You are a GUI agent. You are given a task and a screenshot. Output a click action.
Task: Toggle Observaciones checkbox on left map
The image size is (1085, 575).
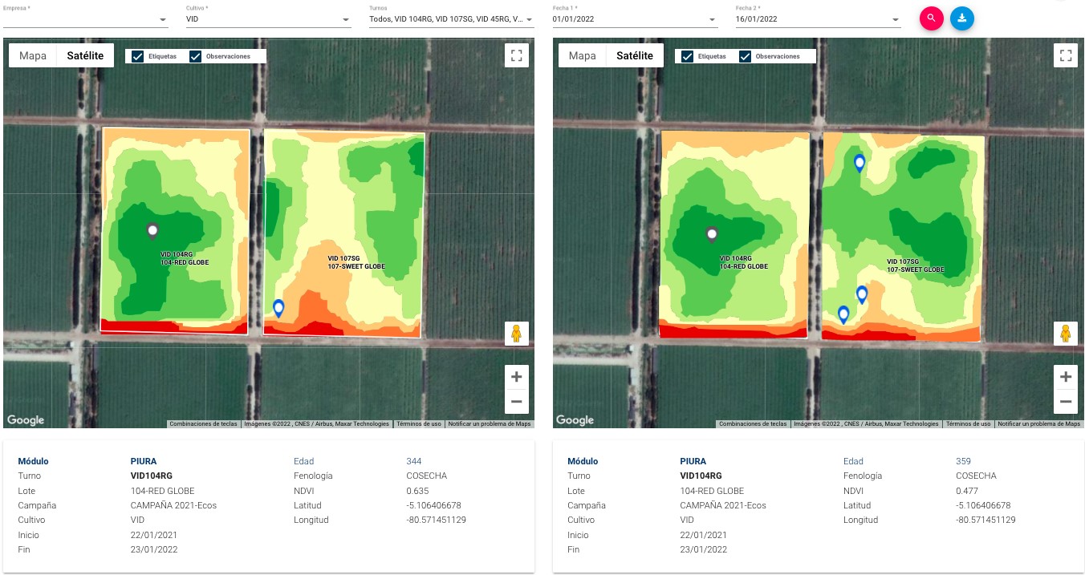pyautogui.click(x=196, y=57)
